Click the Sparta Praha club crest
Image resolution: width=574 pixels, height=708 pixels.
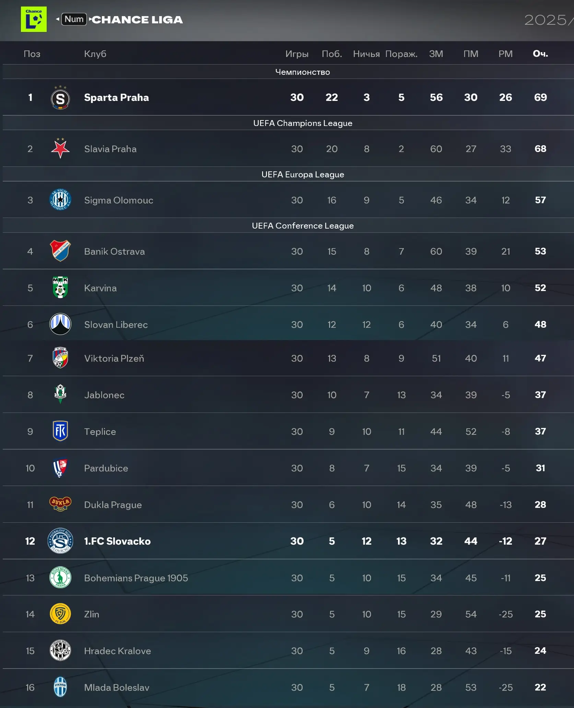[x=60, y=98]
